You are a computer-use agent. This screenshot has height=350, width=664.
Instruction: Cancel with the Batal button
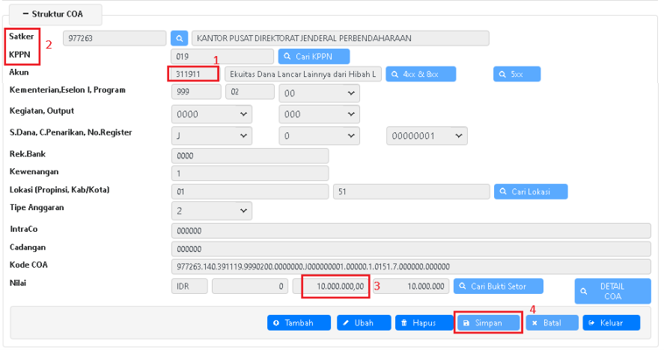tap(552, 322)
